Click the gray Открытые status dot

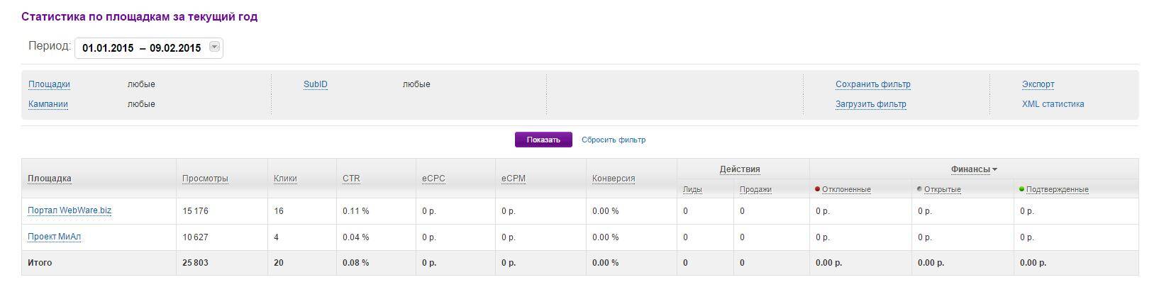coord(920,189)
